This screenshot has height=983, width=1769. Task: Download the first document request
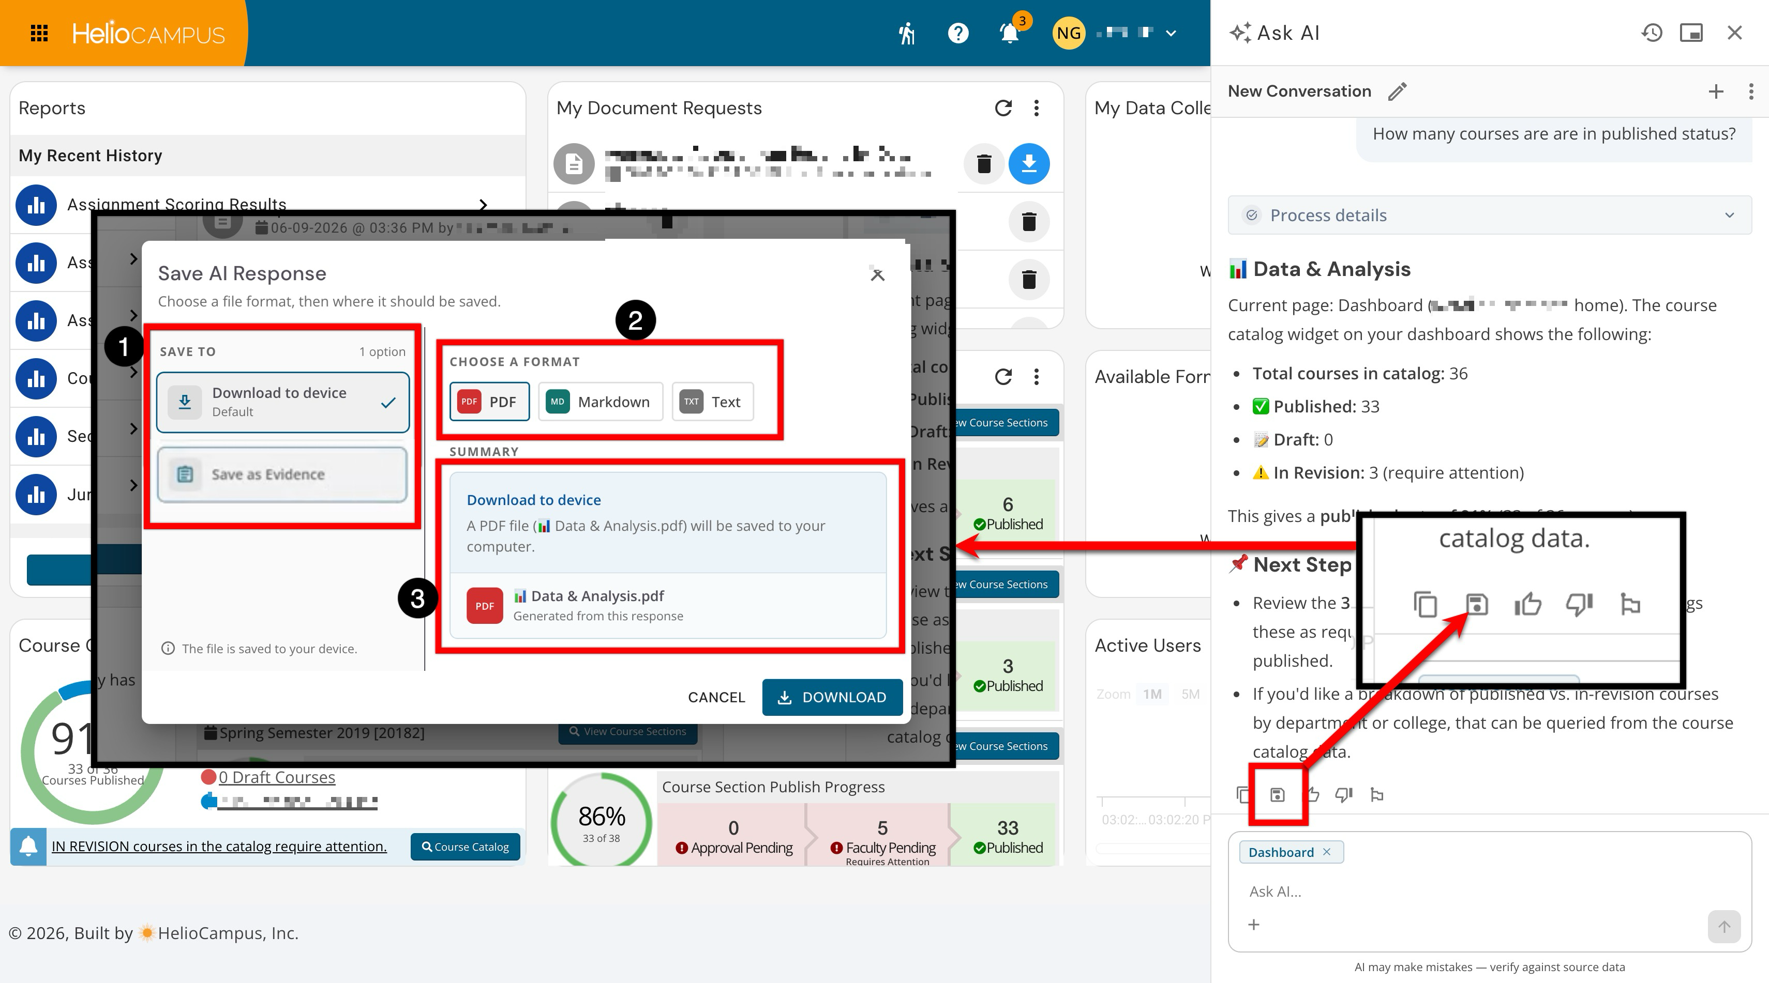click(1029, 163)
